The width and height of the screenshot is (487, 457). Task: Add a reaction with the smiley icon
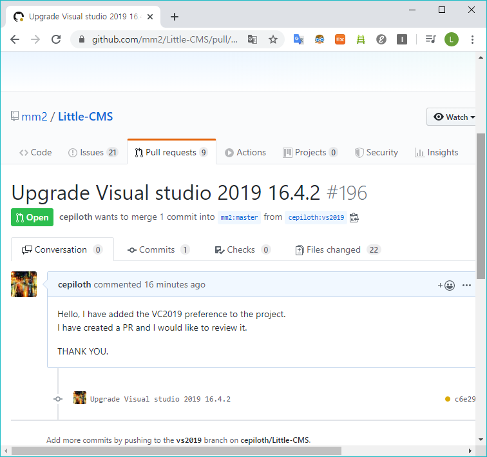pyautogui.click(x=446, y=285)
